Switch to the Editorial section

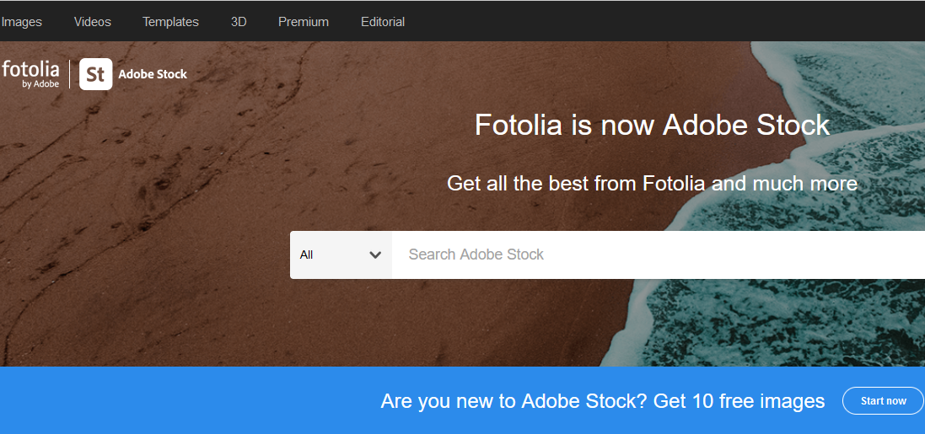pyautogui.click(x=383, y=22)
